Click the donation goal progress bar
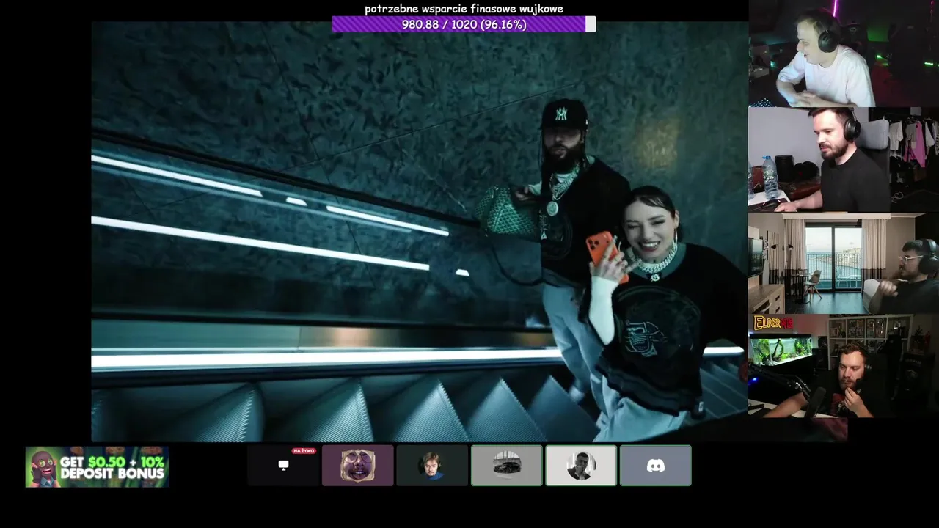 [x=464, y=24]
